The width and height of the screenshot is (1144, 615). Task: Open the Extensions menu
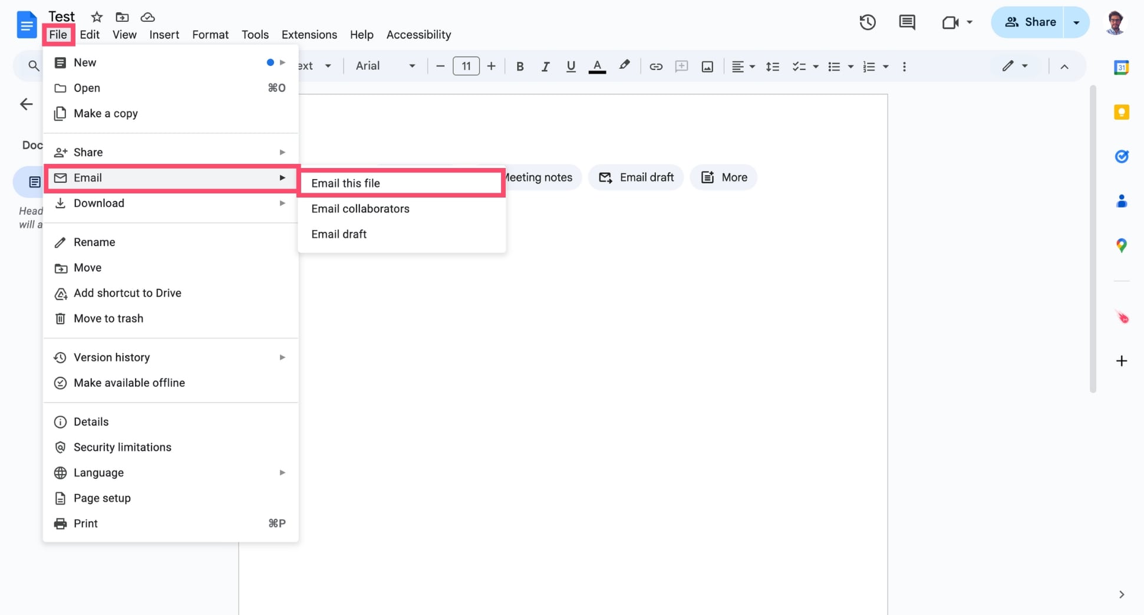click(309, 34)
